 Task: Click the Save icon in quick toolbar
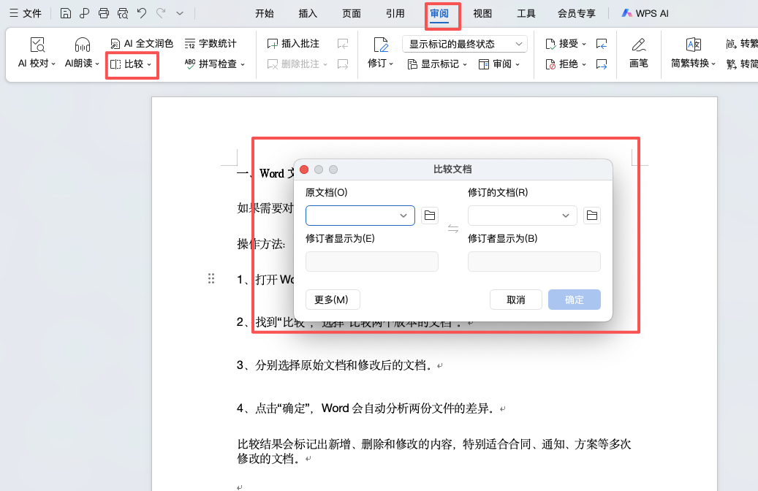pos(66,14)
